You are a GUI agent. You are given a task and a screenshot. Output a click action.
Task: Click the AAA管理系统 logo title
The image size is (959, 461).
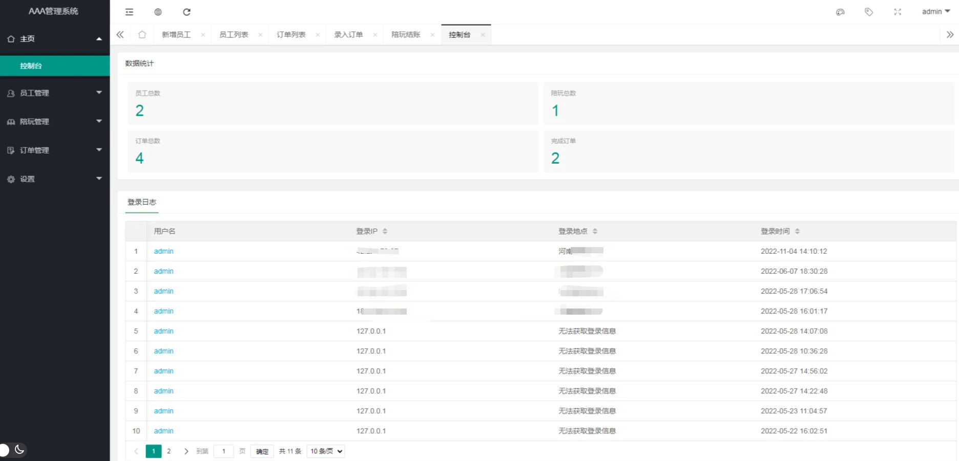pos(53,11)
